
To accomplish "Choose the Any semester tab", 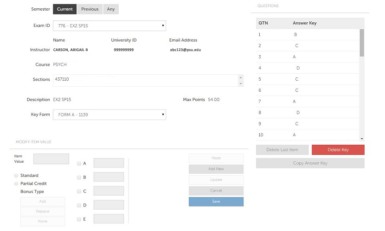I will pos(111,9).
